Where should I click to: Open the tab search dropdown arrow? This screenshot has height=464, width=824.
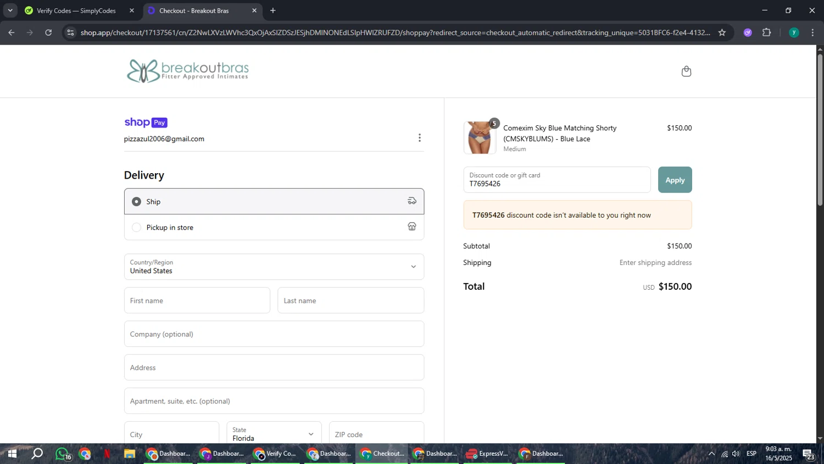click(10, 10)
